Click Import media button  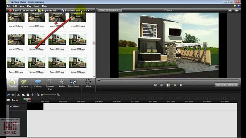pyautogui.click(x=48, y=10)
